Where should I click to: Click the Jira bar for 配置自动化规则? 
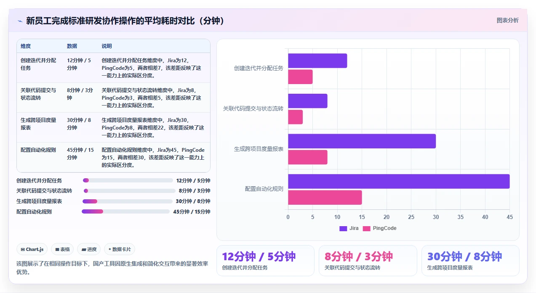pyautogui.click(x=399, y=181)
